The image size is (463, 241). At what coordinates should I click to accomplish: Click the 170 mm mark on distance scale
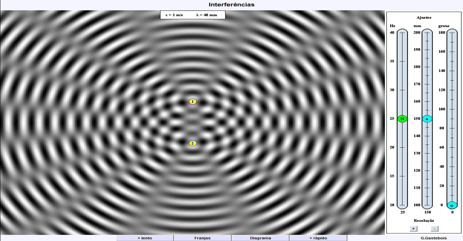[x=417, y=84]
